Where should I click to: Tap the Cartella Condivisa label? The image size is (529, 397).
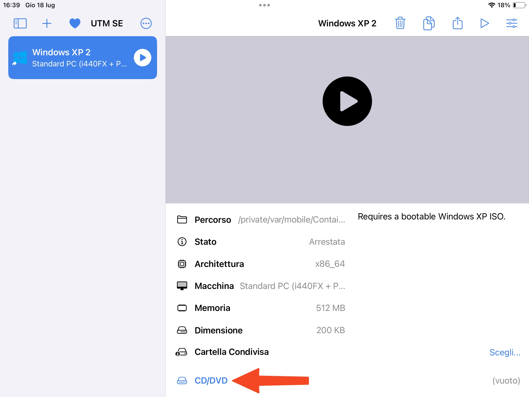232,352
